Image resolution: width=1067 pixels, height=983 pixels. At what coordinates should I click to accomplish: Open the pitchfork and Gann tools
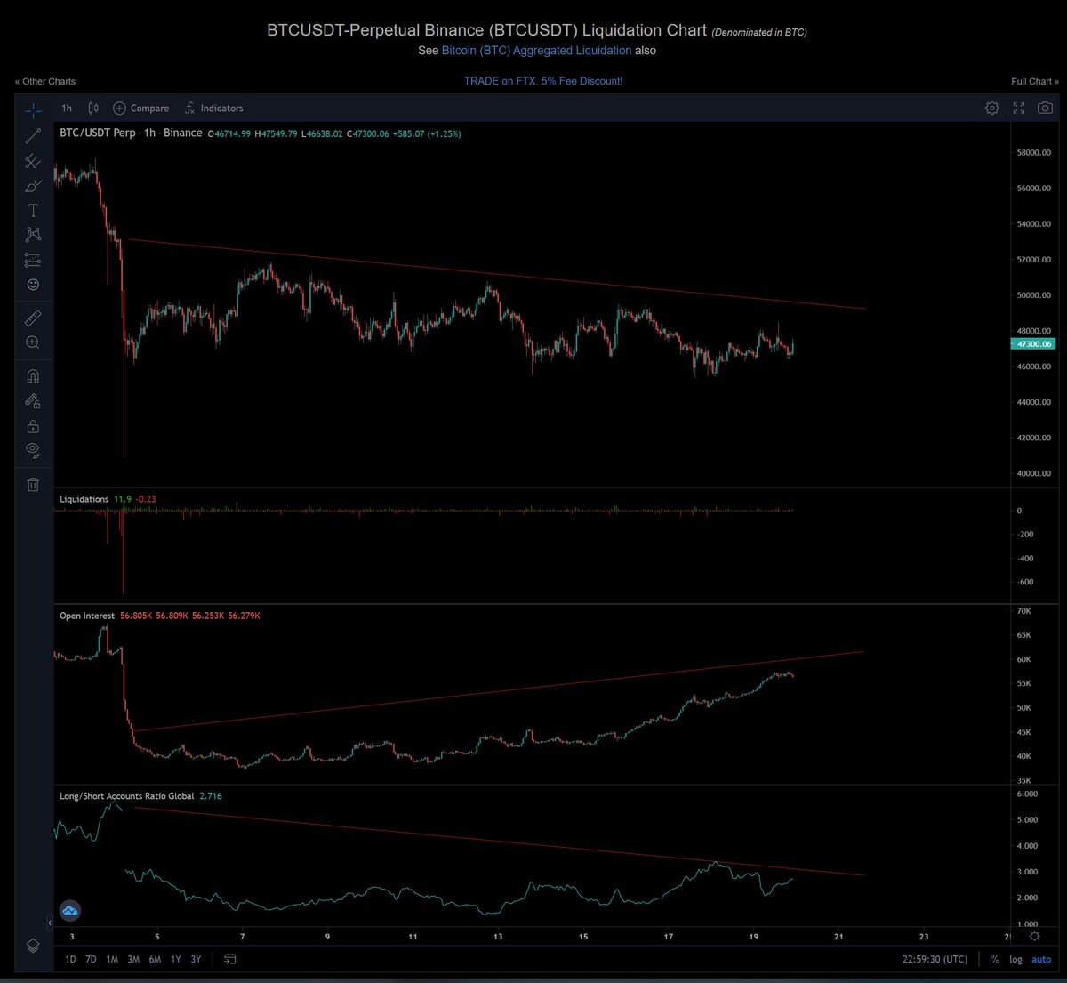(x=33, y=161)
